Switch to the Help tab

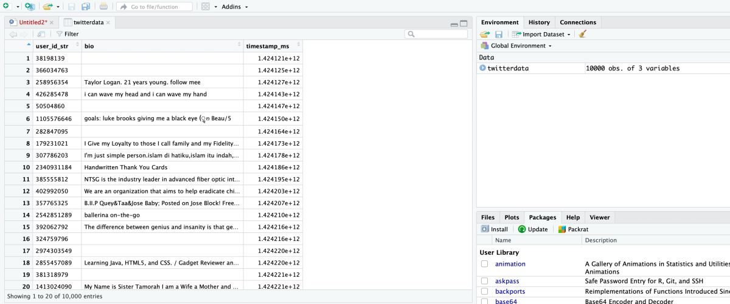pos(573,217)
